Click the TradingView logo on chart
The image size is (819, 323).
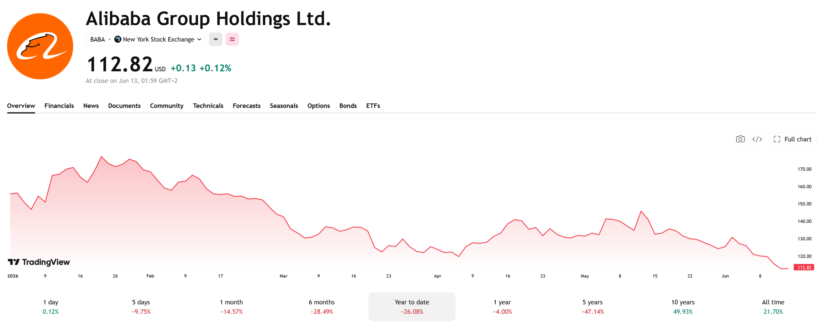coord(39,262)
